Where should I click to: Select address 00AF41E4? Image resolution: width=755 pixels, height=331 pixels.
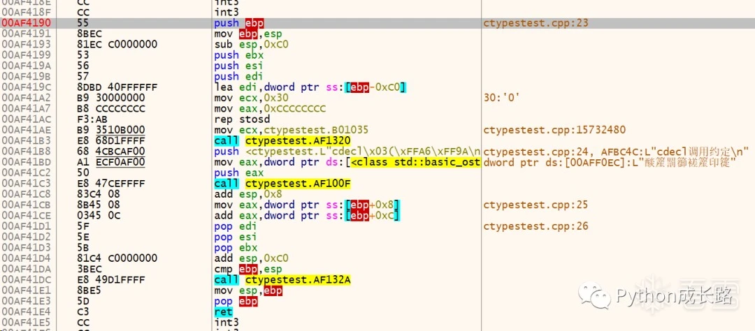(x=27, y=311)
